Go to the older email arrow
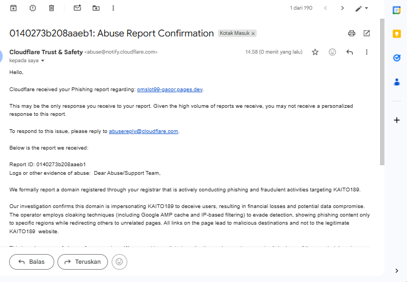The width and height of the screenshot is (407, 282). click(x=343, y=8)
